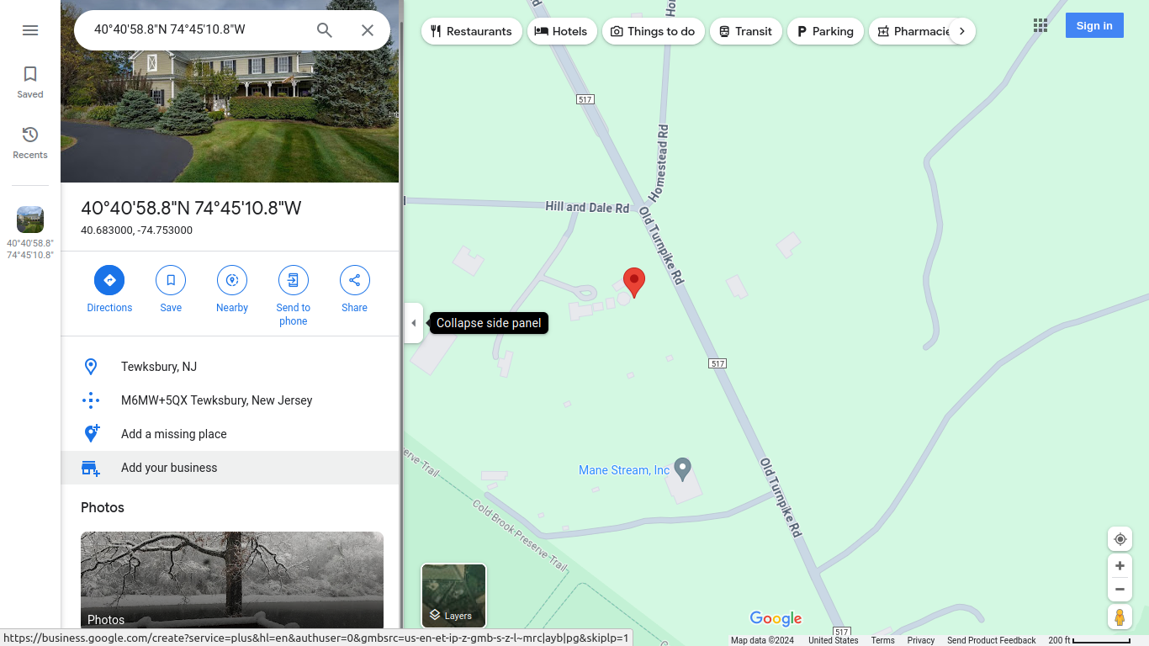Open Google apps grid
The image size is (1149, 646).
(x=1040, y=25)
